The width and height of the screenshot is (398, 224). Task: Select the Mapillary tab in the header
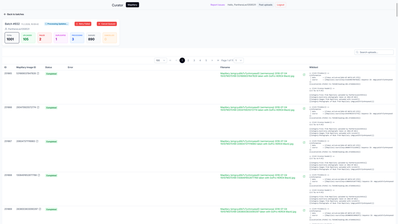[132, 5]
